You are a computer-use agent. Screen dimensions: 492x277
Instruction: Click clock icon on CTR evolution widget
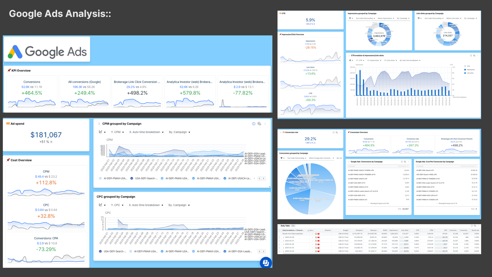(x=471, y=55)
